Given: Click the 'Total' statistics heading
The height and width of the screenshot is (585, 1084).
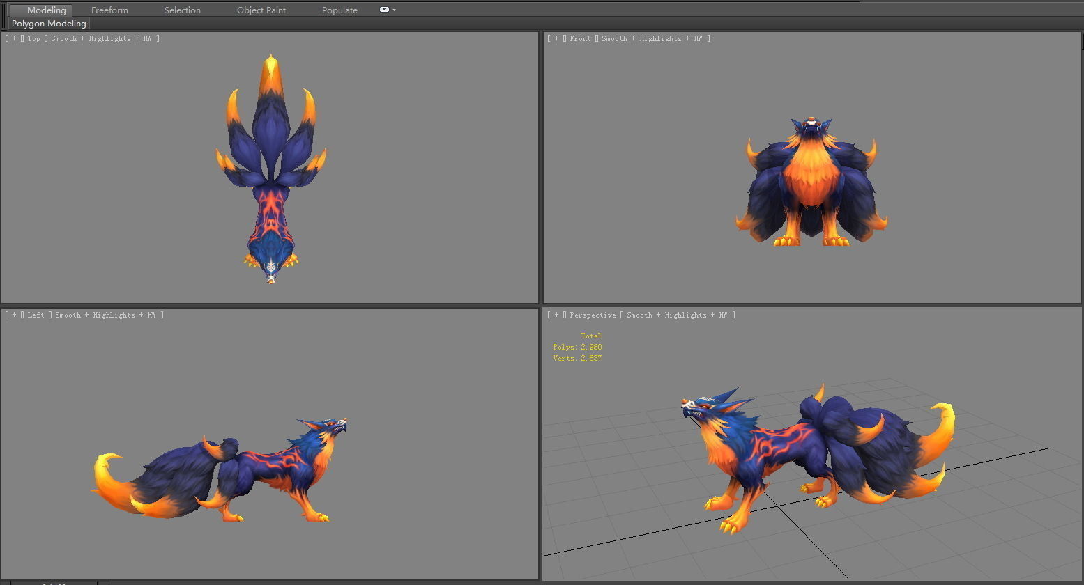Looking at the screenshot, I should coord(591,336).
